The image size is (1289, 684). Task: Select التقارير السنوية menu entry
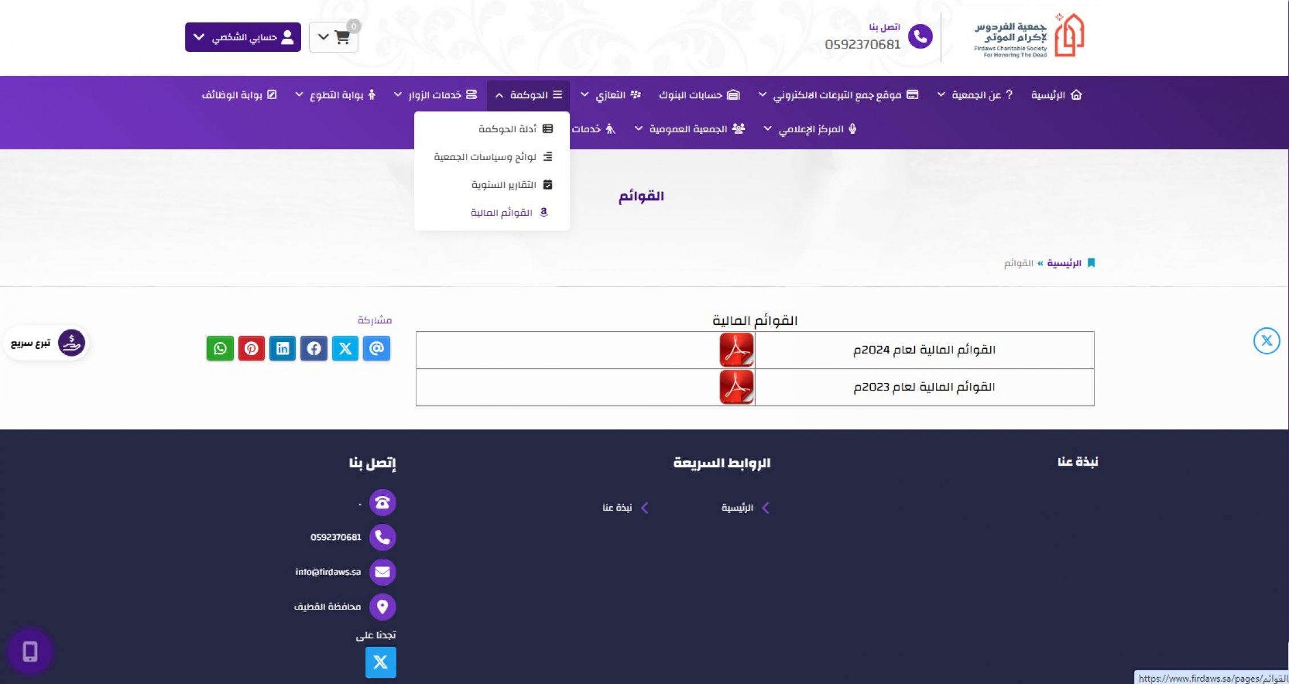(504, 185)
